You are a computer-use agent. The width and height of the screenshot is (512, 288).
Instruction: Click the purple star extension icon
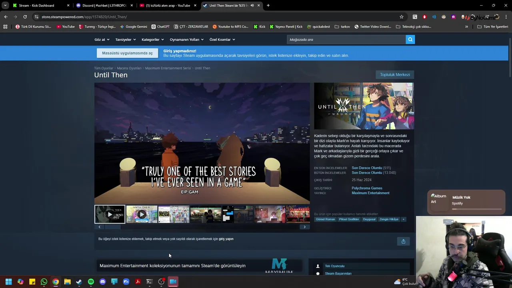[453, 17]
